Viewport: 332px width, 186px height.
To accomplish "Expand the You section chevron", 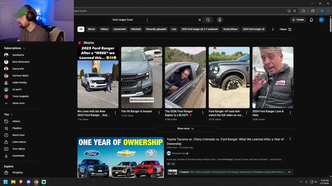I will click(12, 114).
